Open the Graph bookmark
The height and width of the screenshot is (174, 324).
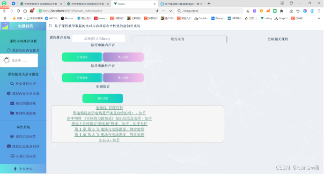point(281,18)
